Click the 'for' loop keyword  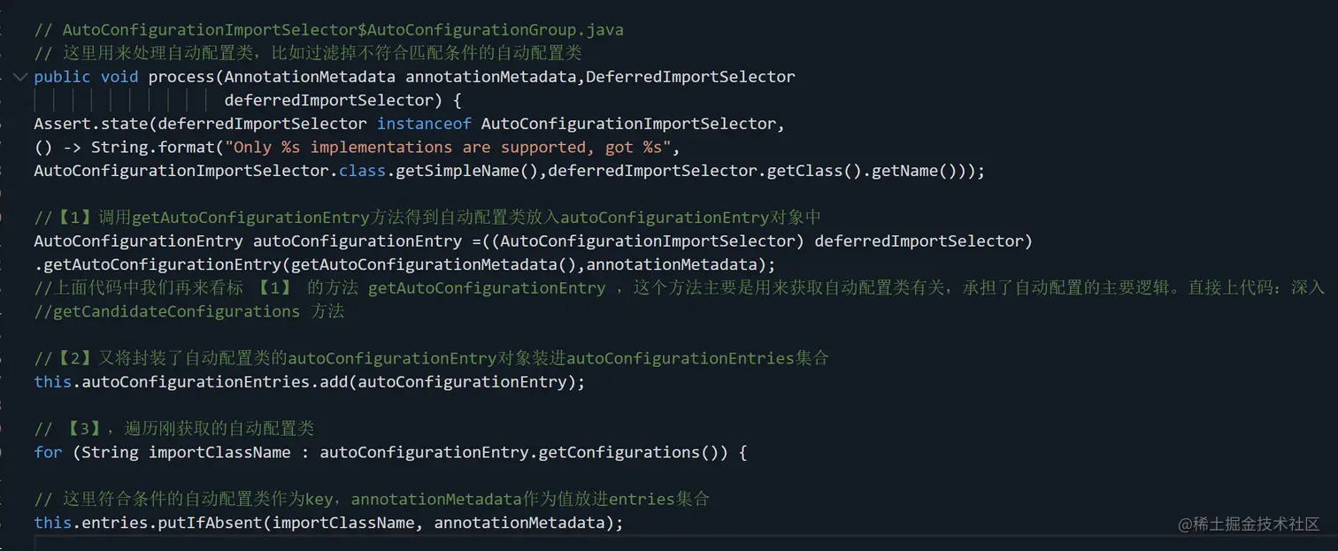(x=48, y=453)
